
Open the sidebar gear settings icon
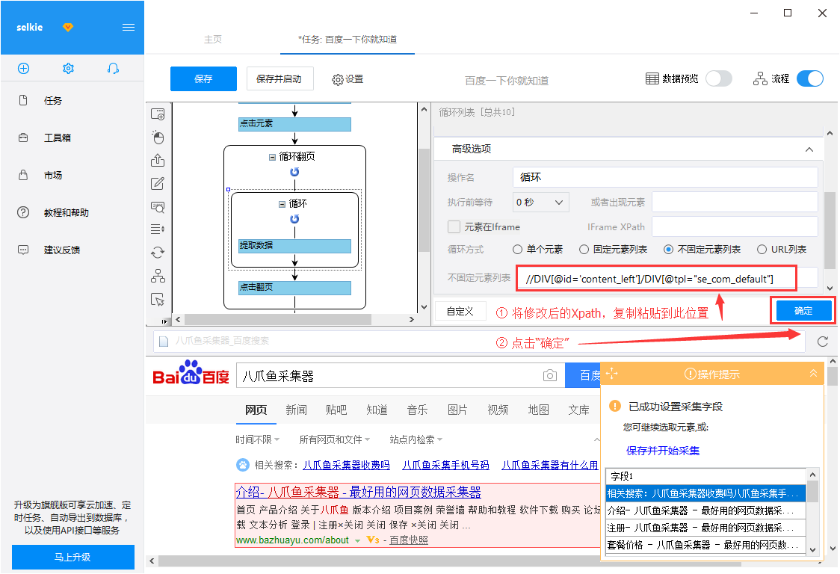(x=68, y=68)
